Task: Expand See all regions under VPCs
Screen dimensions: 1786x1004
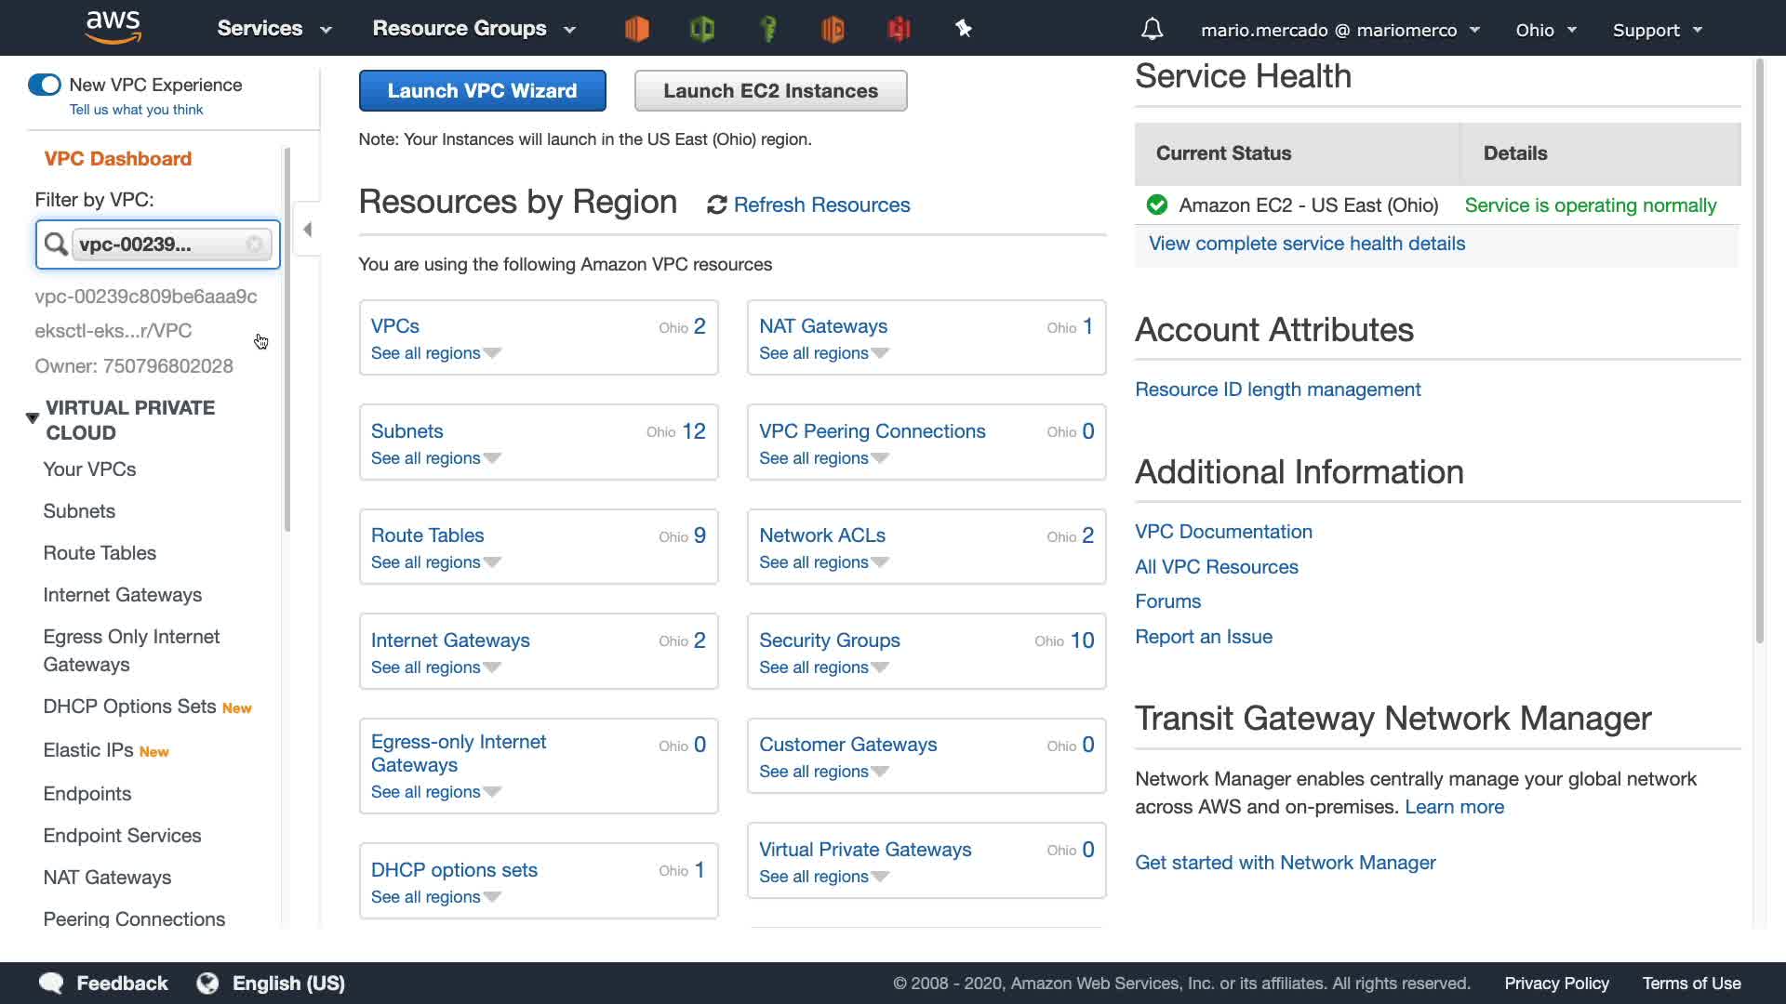Action: 435,353
